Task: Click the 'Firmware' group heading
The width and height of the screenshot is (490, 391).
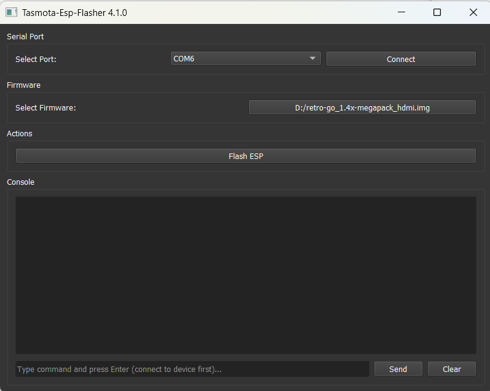Action: (24, 85)
